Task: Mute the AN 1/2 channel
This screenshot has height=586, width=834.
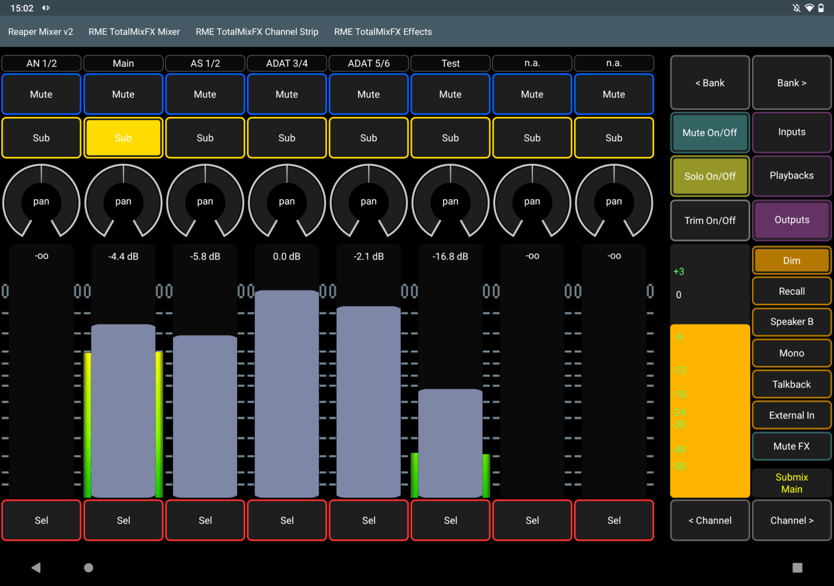Action: tap(41, 94)
